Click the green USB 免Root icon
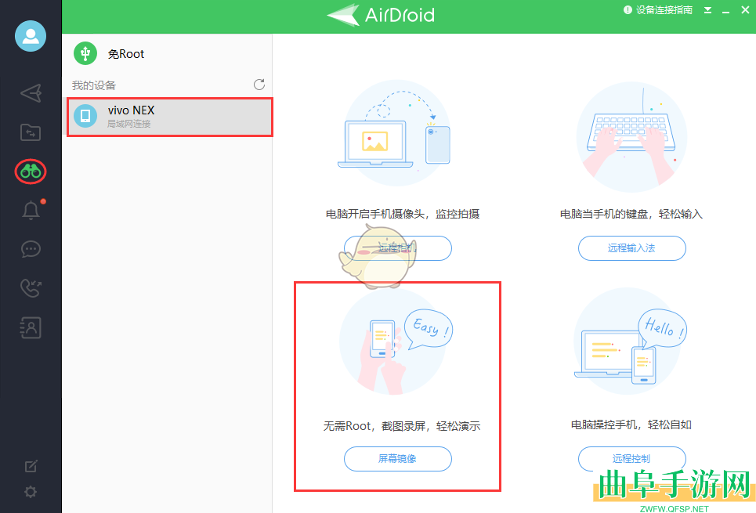The height and width of the screenshot is (513, 756). (85, 53)
